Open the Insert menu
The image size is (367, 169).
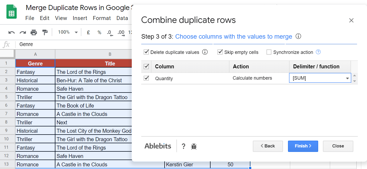click(80, 18)
